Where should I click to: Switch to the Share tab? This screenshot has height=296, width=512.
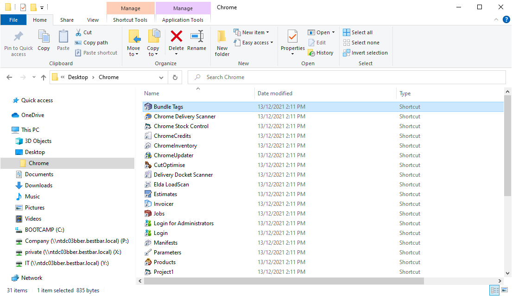point(67,20)
